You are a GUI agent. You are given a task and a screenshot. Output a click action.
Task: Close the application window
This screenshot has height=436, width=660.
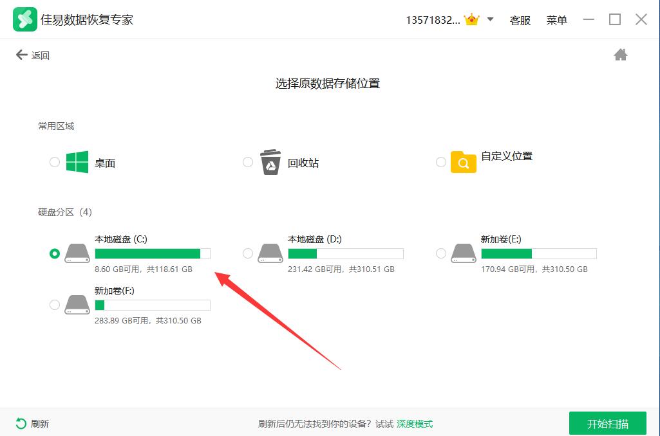point(641,19)
